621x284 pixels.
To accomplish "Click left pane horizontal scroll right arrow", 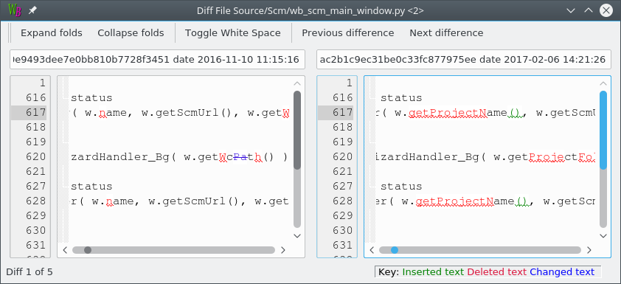I will click(282, 250).
